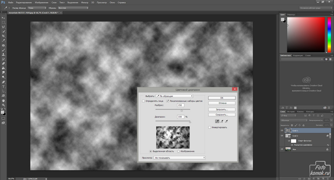
Task: Click the Диапазон slider handle
Action: tap(190, 122)
